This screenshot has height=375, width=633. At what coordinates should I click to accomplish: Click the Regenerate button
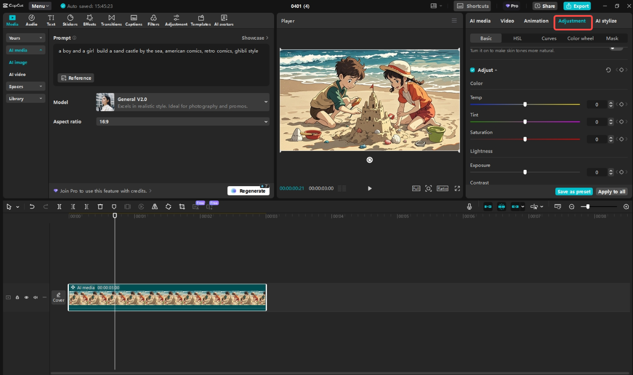(249, 191)
